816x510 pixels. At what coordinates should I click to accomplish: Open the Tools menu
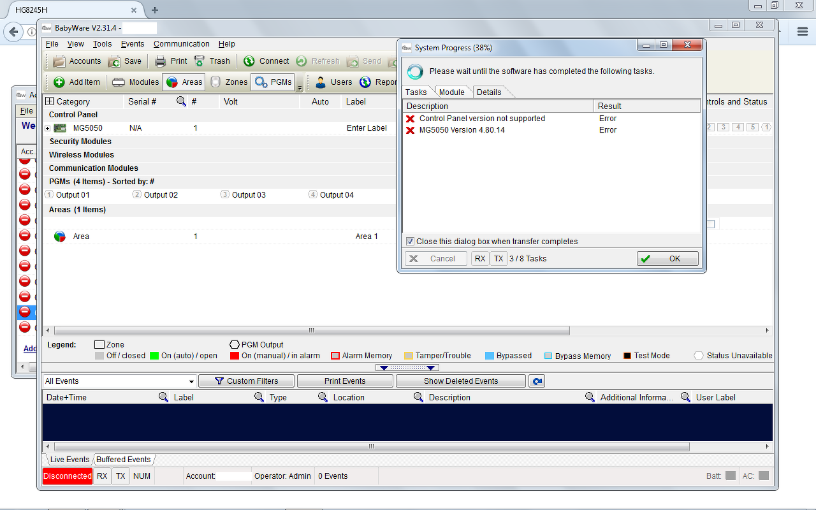point(102,44)
